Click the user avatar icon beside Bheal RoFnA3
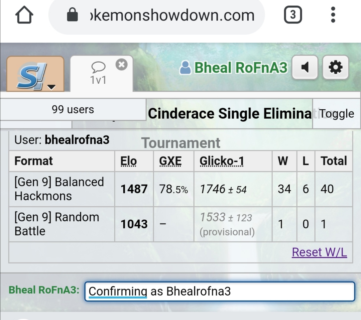361x320 pixels. pyautogui.click(x=185, y=68)
